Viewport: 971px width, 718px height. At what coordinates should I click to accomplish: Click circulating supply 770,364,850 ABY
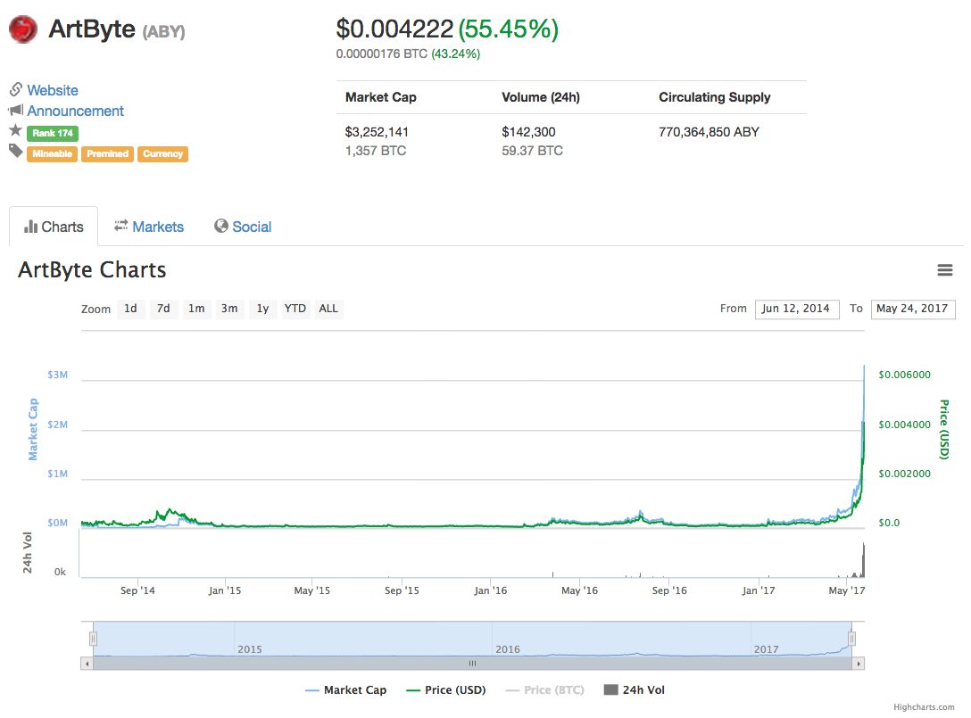[x=709, y=132]
